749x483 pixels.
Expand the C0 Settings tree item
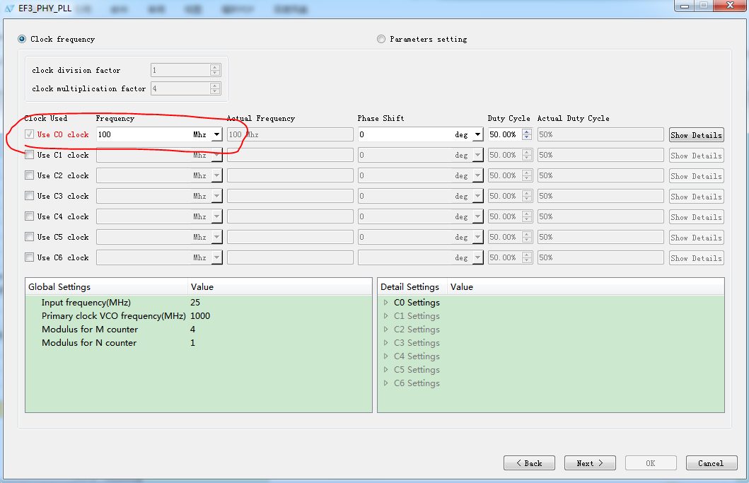386,303
